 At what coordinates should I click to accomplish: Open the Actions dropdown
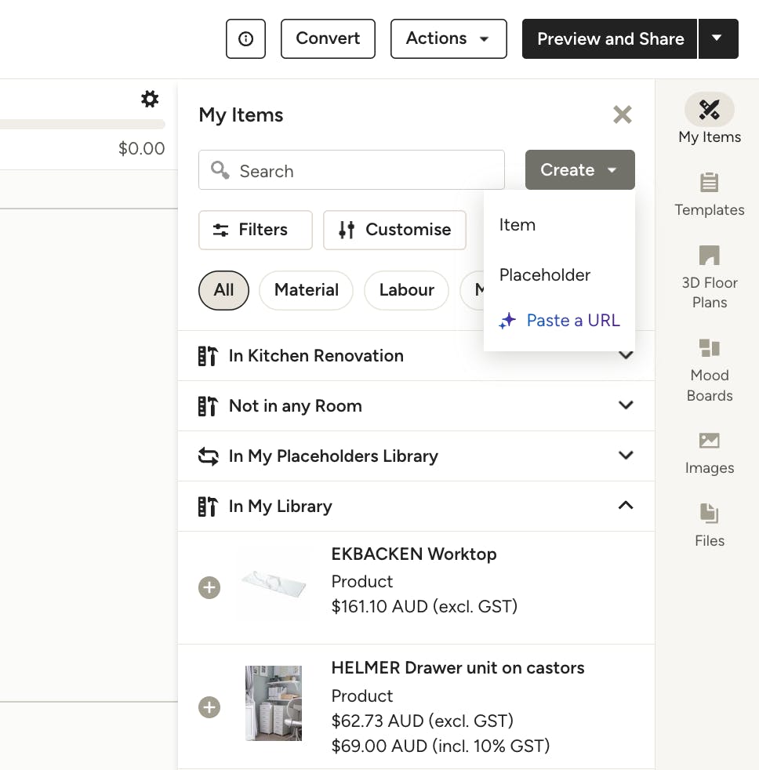click(x=448, y=38)
